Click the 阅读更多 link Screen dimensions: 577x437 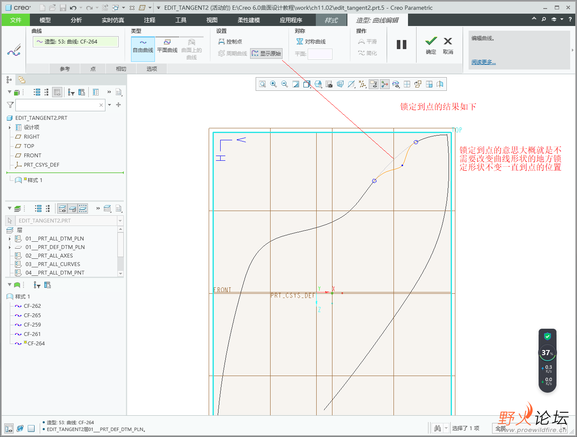pyautogui.click(x=484, y=62)
